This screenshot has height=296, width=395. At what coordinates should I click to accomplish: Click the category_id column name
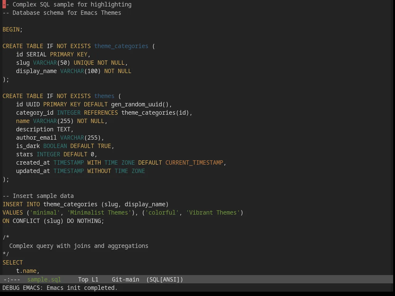35,113
